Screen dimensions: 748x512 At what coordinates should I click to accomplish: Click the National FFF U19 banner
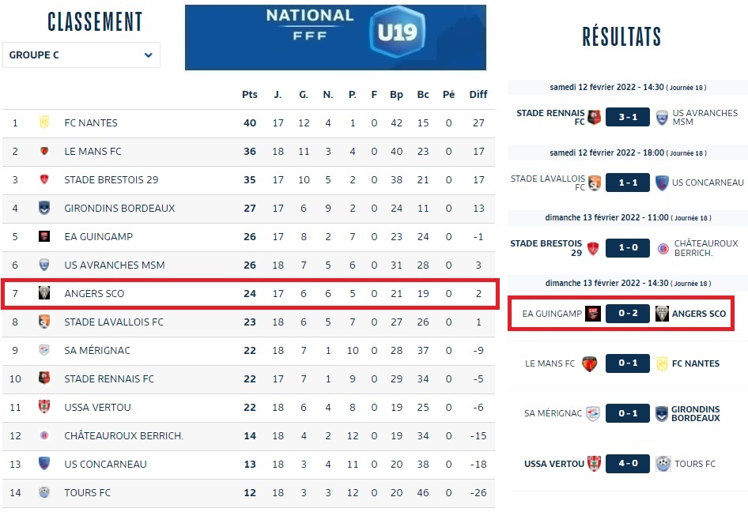[x=335, y=37]
